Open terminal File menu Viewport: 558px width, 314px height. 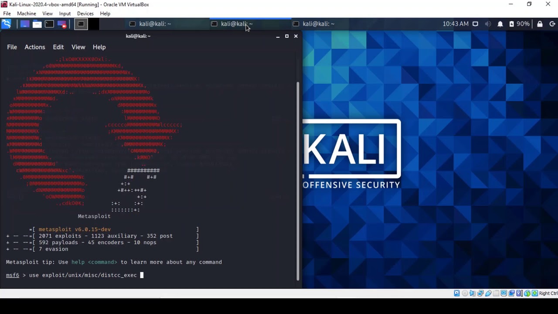click(12, 47)
